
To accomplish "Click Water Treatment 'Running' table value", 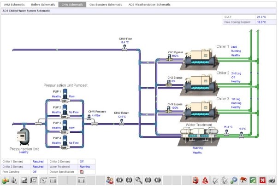I will coord(85,167).
